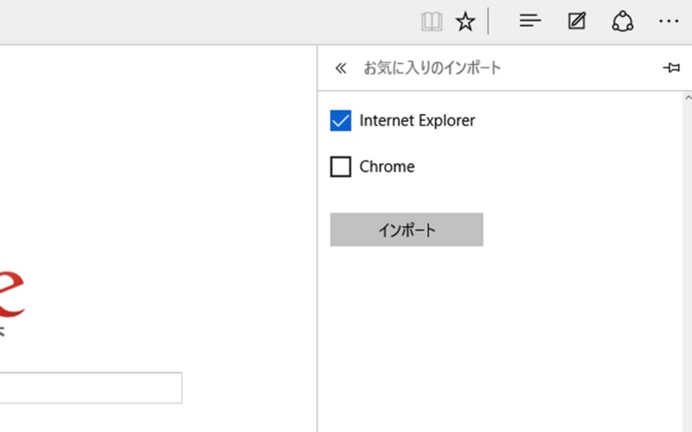Add page to favorites with star icon
Viewport: 692px width, 432px height.
click(x=465, y=21)
